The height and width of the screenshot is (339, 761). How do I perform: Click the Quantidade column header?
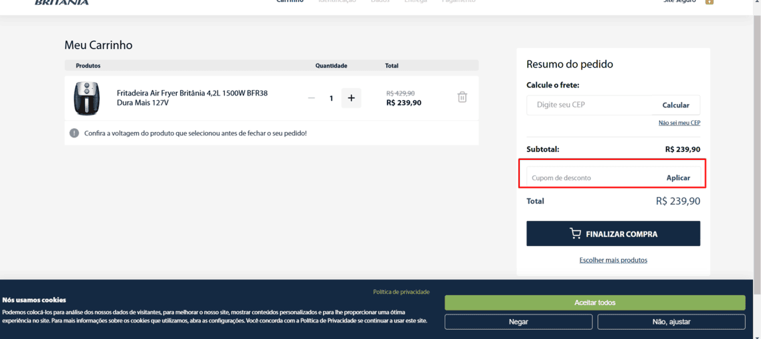point(331,66)
